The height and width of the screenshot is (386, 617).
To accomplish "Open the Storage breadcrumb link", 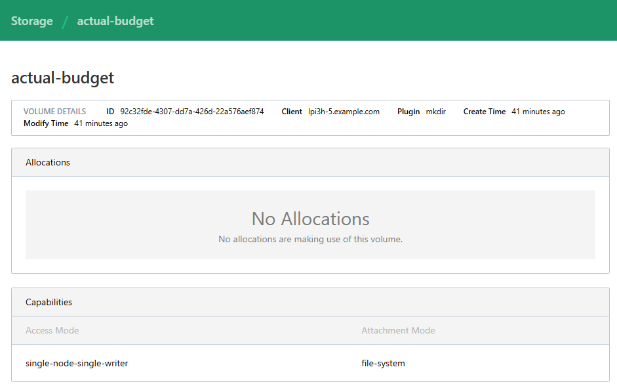I will click(32, 21).
